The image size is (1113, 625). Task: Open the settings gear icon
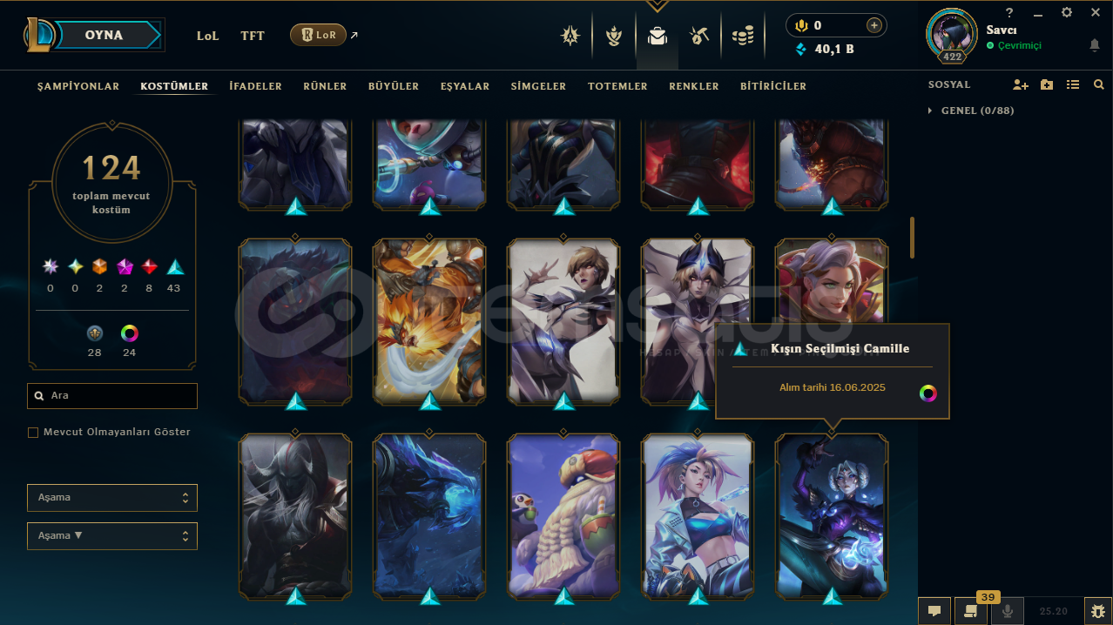point(1067,12)
